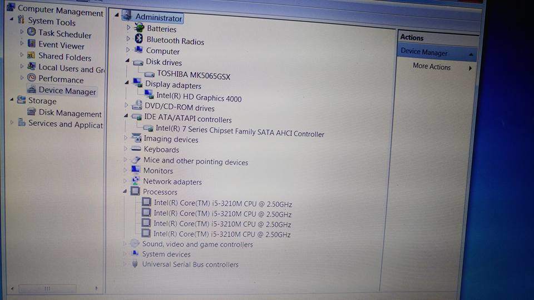The image size is (534, 300).
Task: Click the Sound, video and game controllers icon
Action: [x=135, y=243]
